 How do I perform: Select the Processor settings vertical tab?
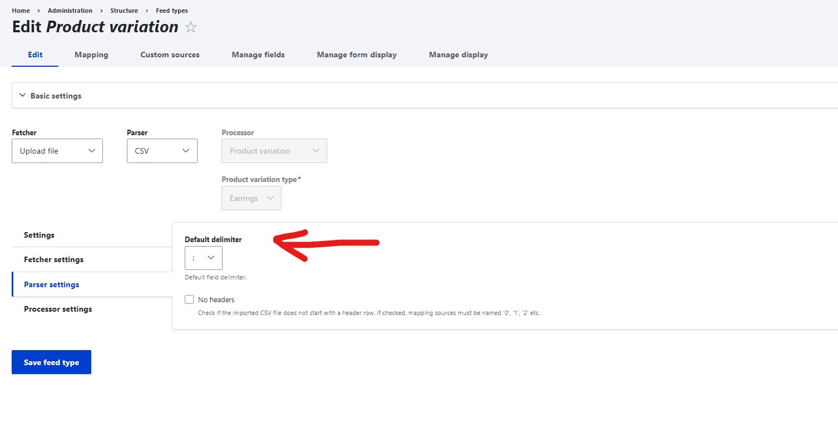coord(58,309)
